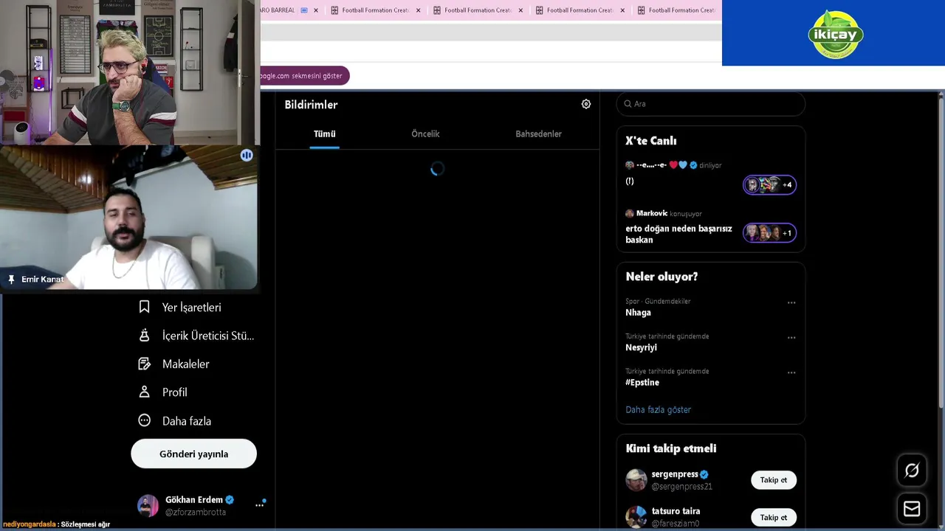945x531 pixels.
Task: Click the İçerik Üreticisi Stüdyosu icon
Action: (x=145, y=335)
